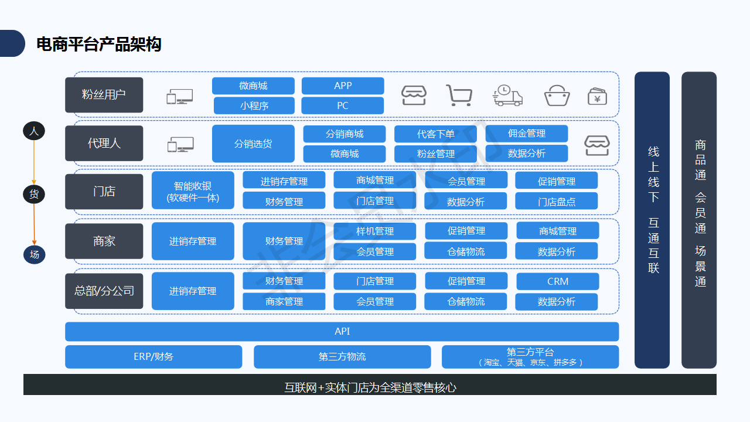The image size is (750, 422).
Task: Select the 智能收银 (软硬件一体) block
Action: (x=193, y=191)
